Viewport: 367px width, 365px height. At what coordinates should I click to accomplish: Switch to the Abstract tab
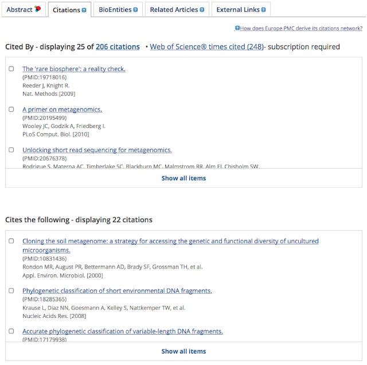coord(19,10)
